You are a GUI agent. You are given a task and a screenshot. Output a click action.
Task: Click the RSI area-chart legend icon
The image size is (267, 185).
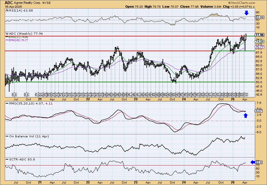7,10
